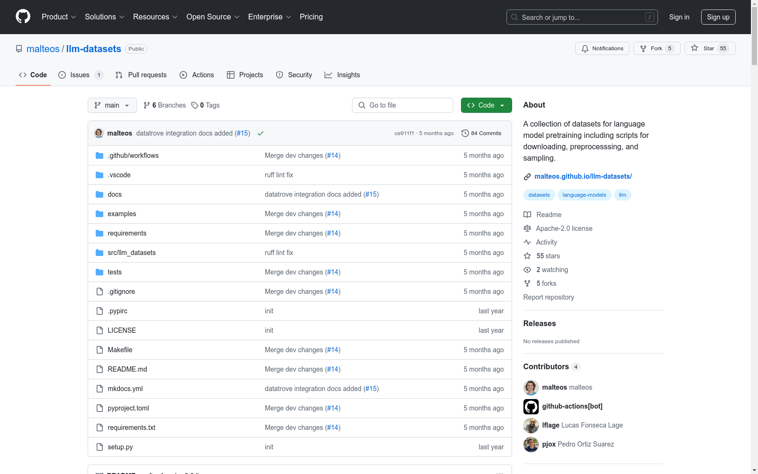Viewport: 758px width, 474px height.
Task: Click the watching eye icon
Action: [527, 270]
